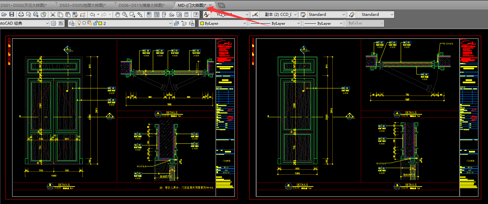488x204 pixels.
Task: Save the drawing with the floppy disk icon
Action: point(12,15)
